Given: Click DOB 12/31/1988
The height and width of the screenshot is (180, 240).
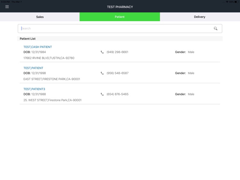Looking at the screenshot, I should [35, 94].
